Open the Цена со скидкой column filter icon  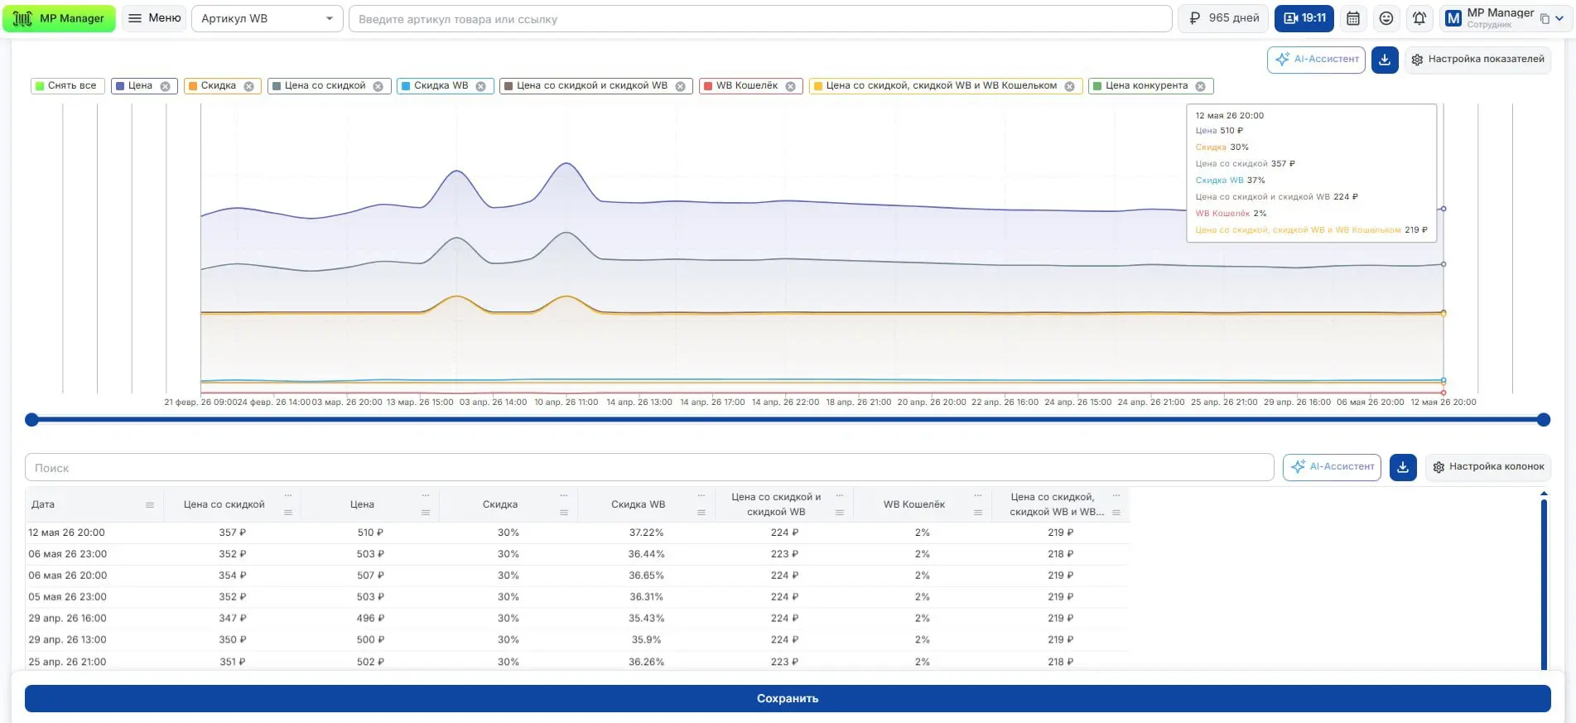click(x=288, y=513)
